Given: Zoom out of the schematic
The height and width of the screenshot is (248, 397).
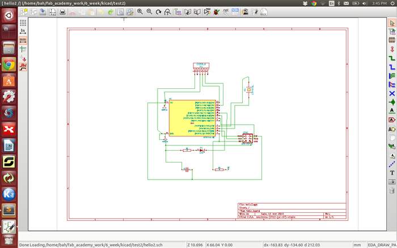Looking at the screenshot, I should tap(149, 12).
